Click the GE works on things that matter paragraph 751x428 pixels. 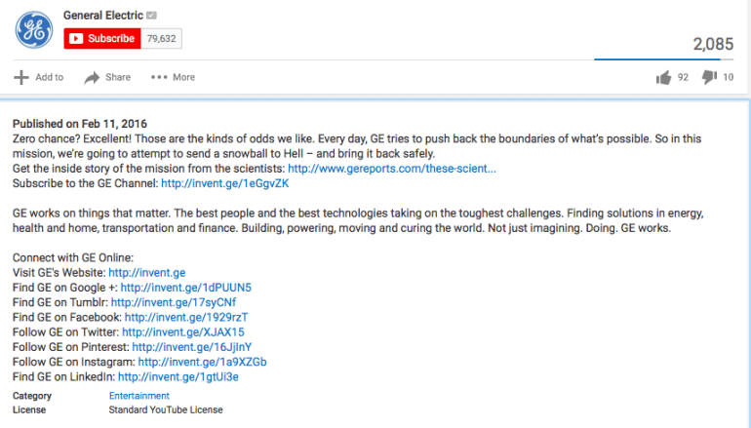pos(358,220)
